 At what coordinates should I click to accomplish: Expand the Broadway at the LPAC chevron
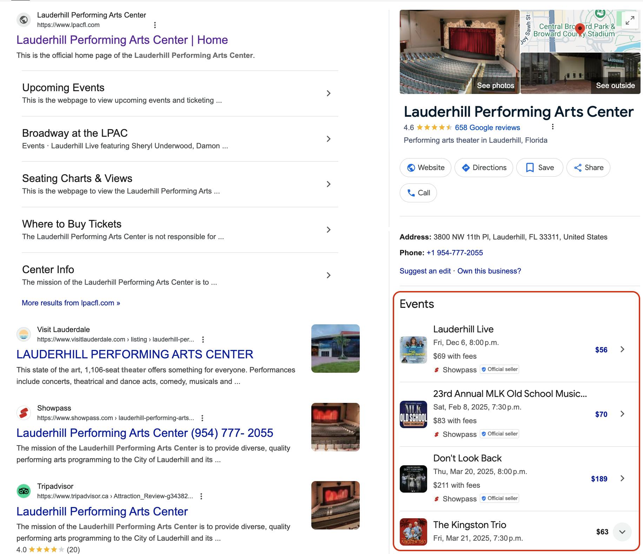(x=329, y=139)
